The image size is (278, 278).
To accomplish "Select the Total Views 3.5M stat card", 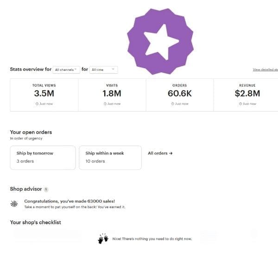I will pyautogui.click(x=44, y=95).
